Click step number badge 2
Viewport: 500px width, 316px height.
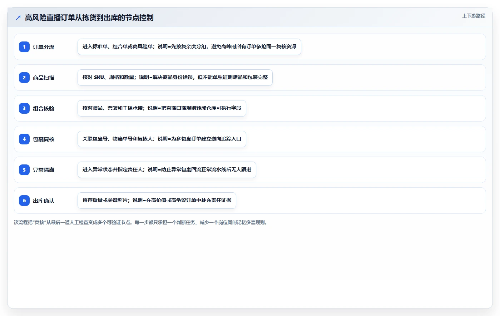click(24, 78)
